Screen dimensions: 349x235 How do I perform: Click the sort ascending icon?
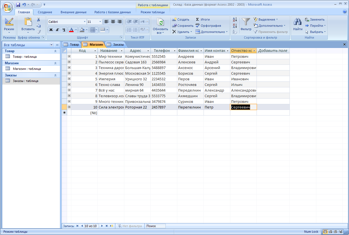coord(234,20)
